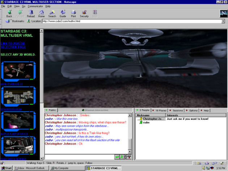Click the red eye system tray icon
Image resolution: width=228 pixels, height=171 pixels.
click(x=212, y=168)
